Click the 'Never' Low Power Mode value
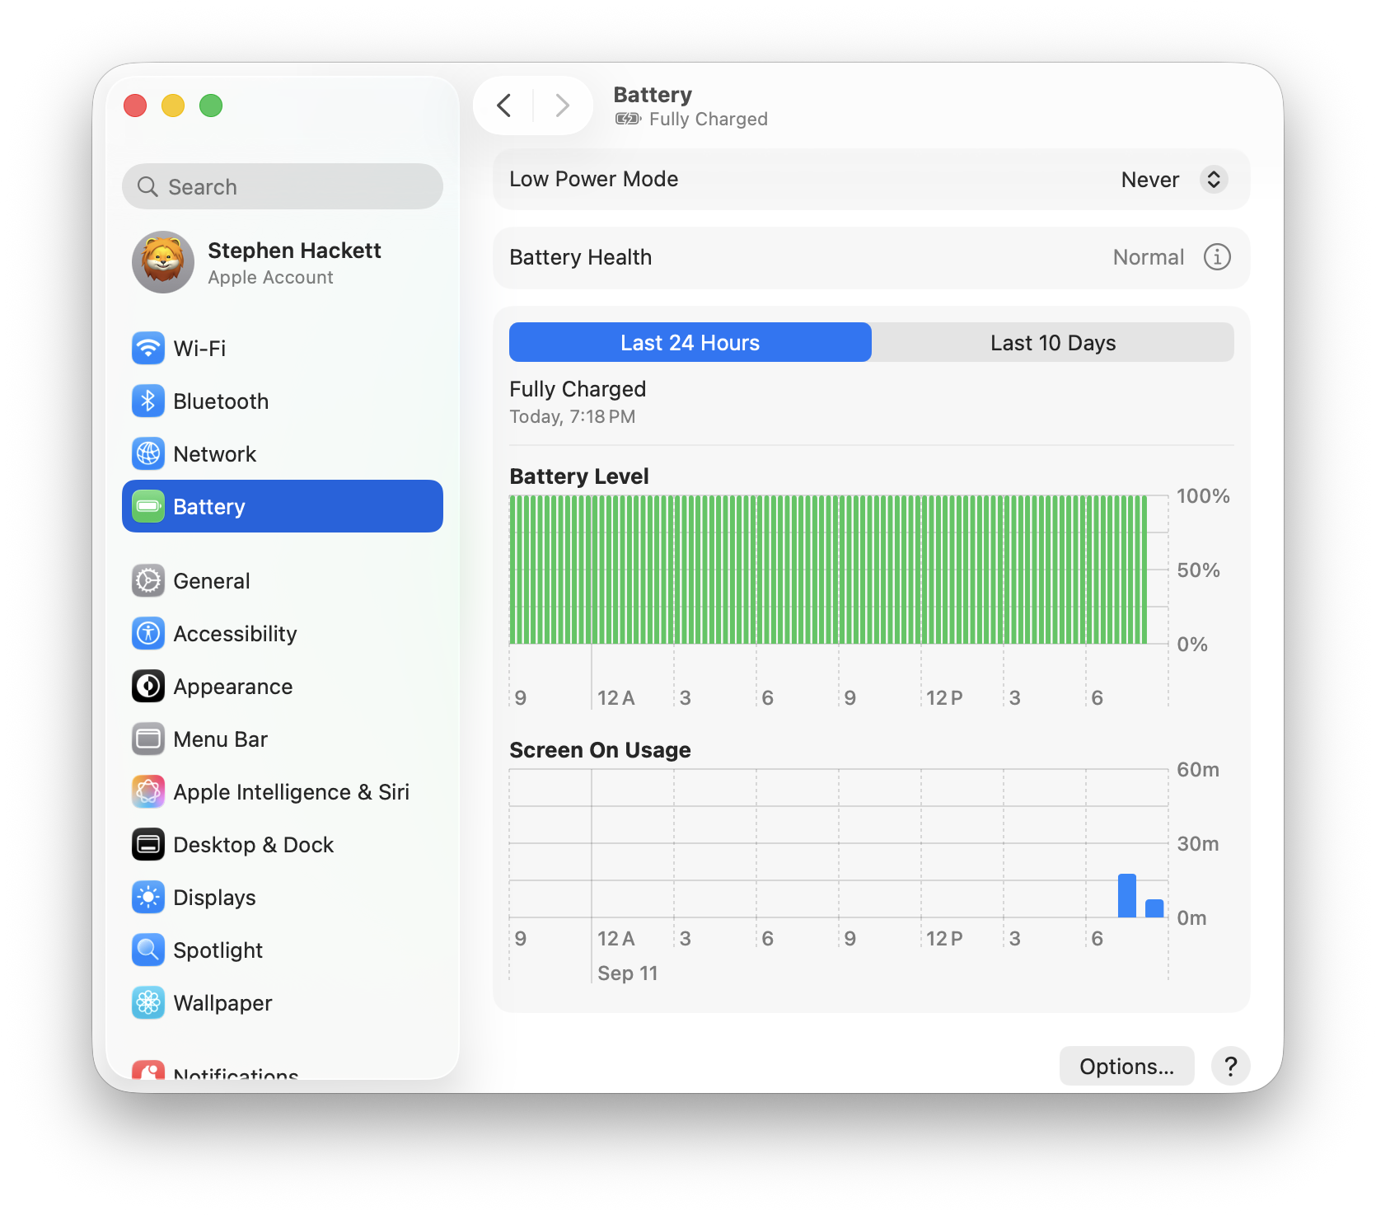The width and height of the screenshot is (1376, 1215). coord(1150,180)
